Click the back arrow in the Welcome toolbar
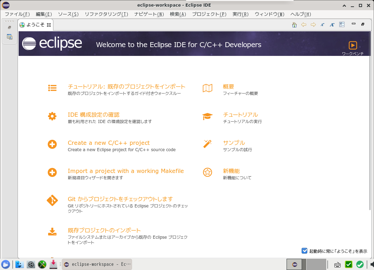This screenshot has height=270, width=374. pos(304,25)
